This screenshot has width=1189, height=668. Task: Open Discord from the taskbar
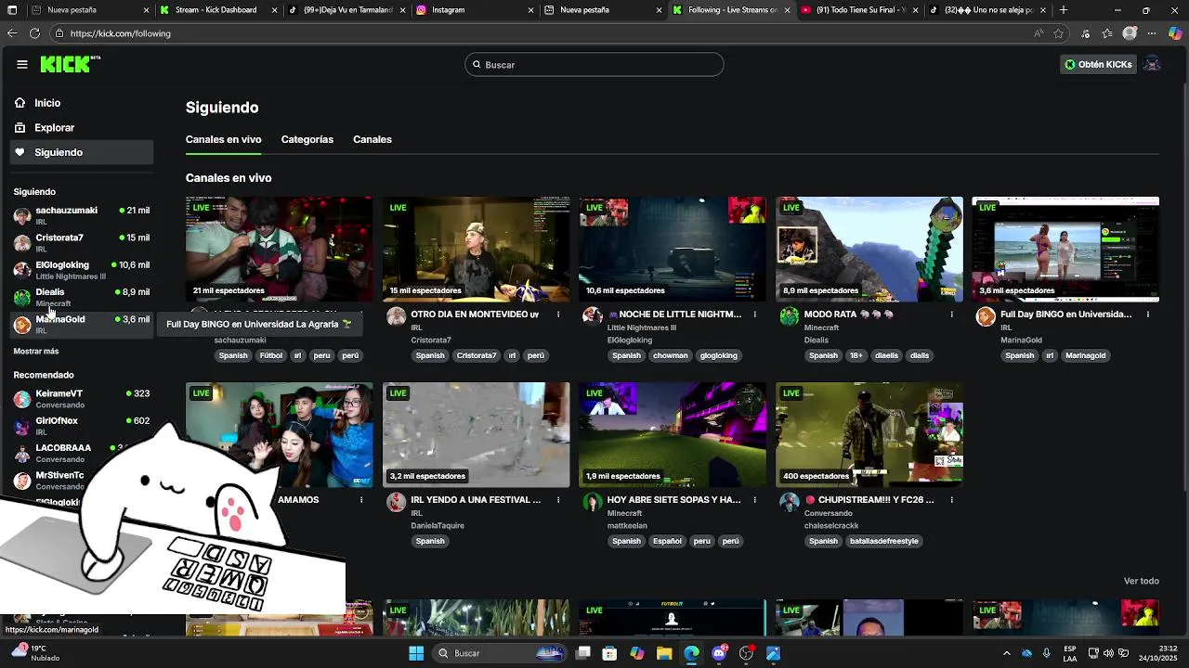(x=719, y=653)
